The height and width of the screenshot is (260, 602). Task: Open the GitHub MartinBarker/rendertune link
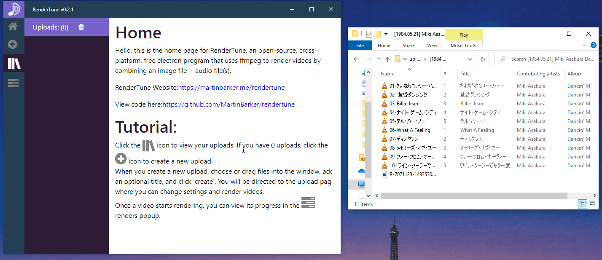click(228, 104)
